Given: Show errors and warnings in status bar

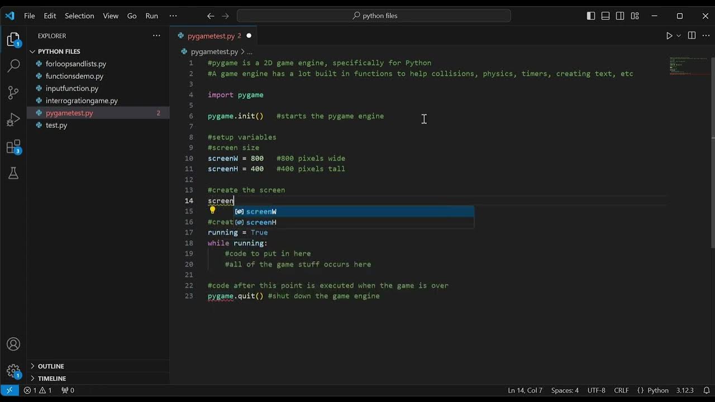Looking at the screenshot, I should click(x=38, y=390).
